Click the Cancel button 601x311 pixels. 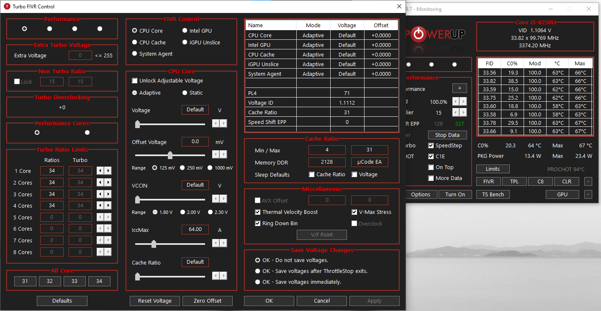pyautogui.click(x=322, y=301)
